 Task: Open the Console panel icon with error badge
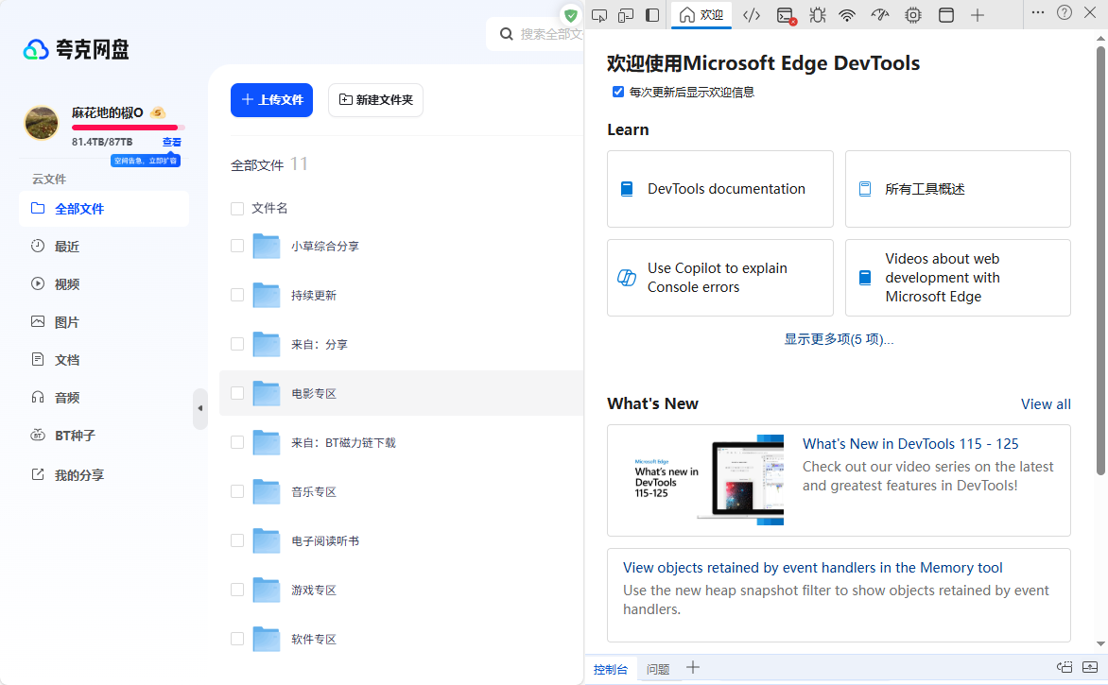786,15
